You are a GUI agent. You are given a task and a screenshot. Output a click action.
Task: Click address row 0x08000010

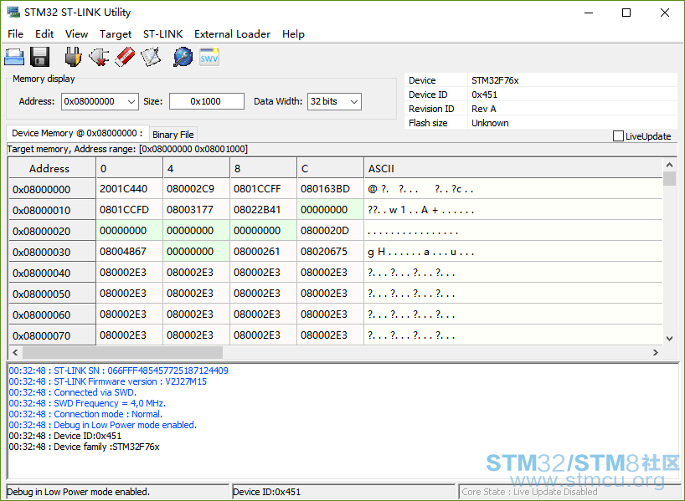point(52,210)
